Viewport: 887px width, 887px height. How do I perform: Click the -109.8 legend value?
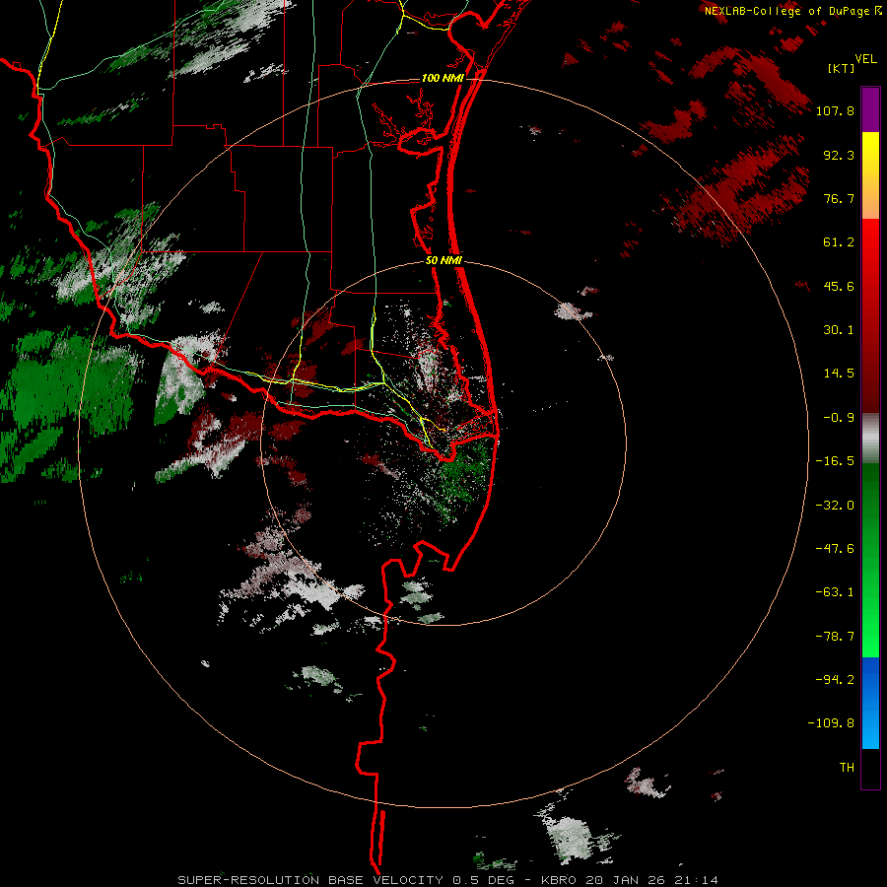click(831, 723)
